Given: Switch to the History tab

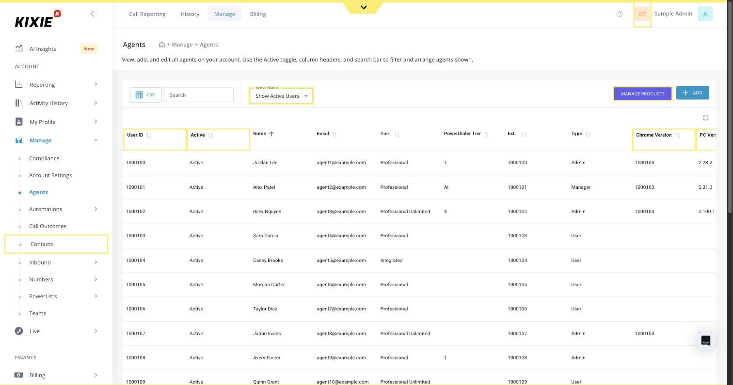Looking at the screenshot, I should [190, 14].
